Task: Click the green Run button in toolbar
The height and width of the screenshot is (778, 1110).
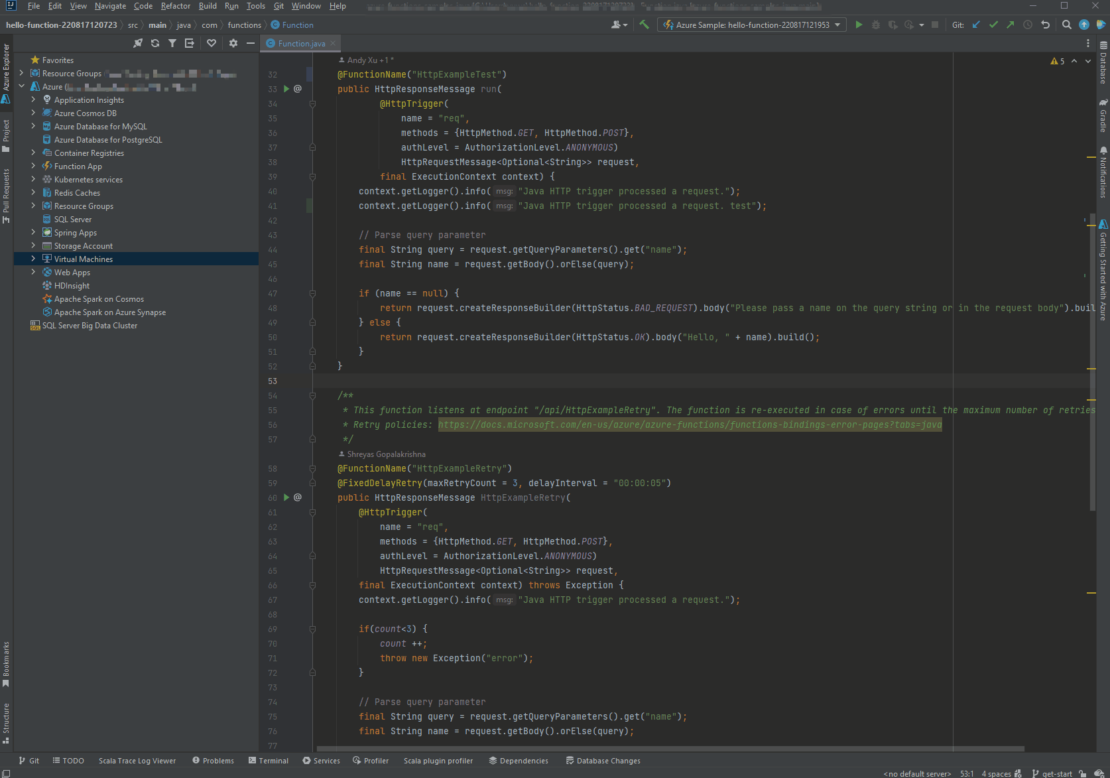Action: tap(859, 25)
